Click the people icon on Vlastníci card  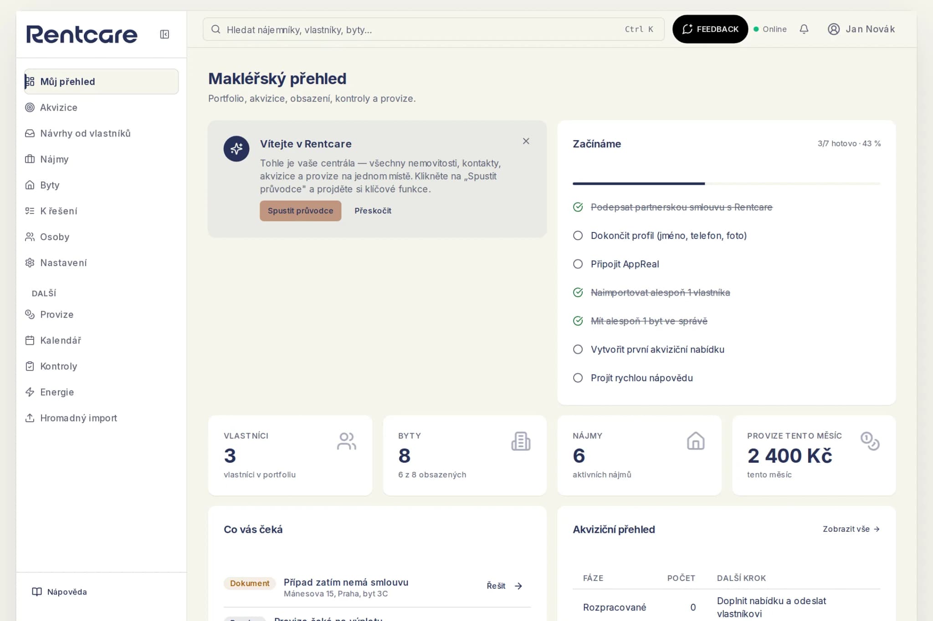pos(347,441)
